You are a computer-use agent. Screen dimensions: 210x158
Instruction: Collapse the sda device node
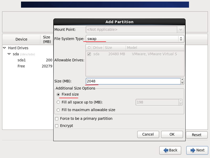coord(9,54)
